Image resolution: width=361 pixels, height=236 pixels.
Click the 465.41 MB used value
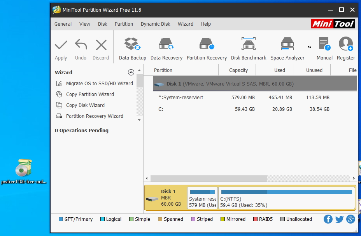pyautogui.click(x=280, y=97)
